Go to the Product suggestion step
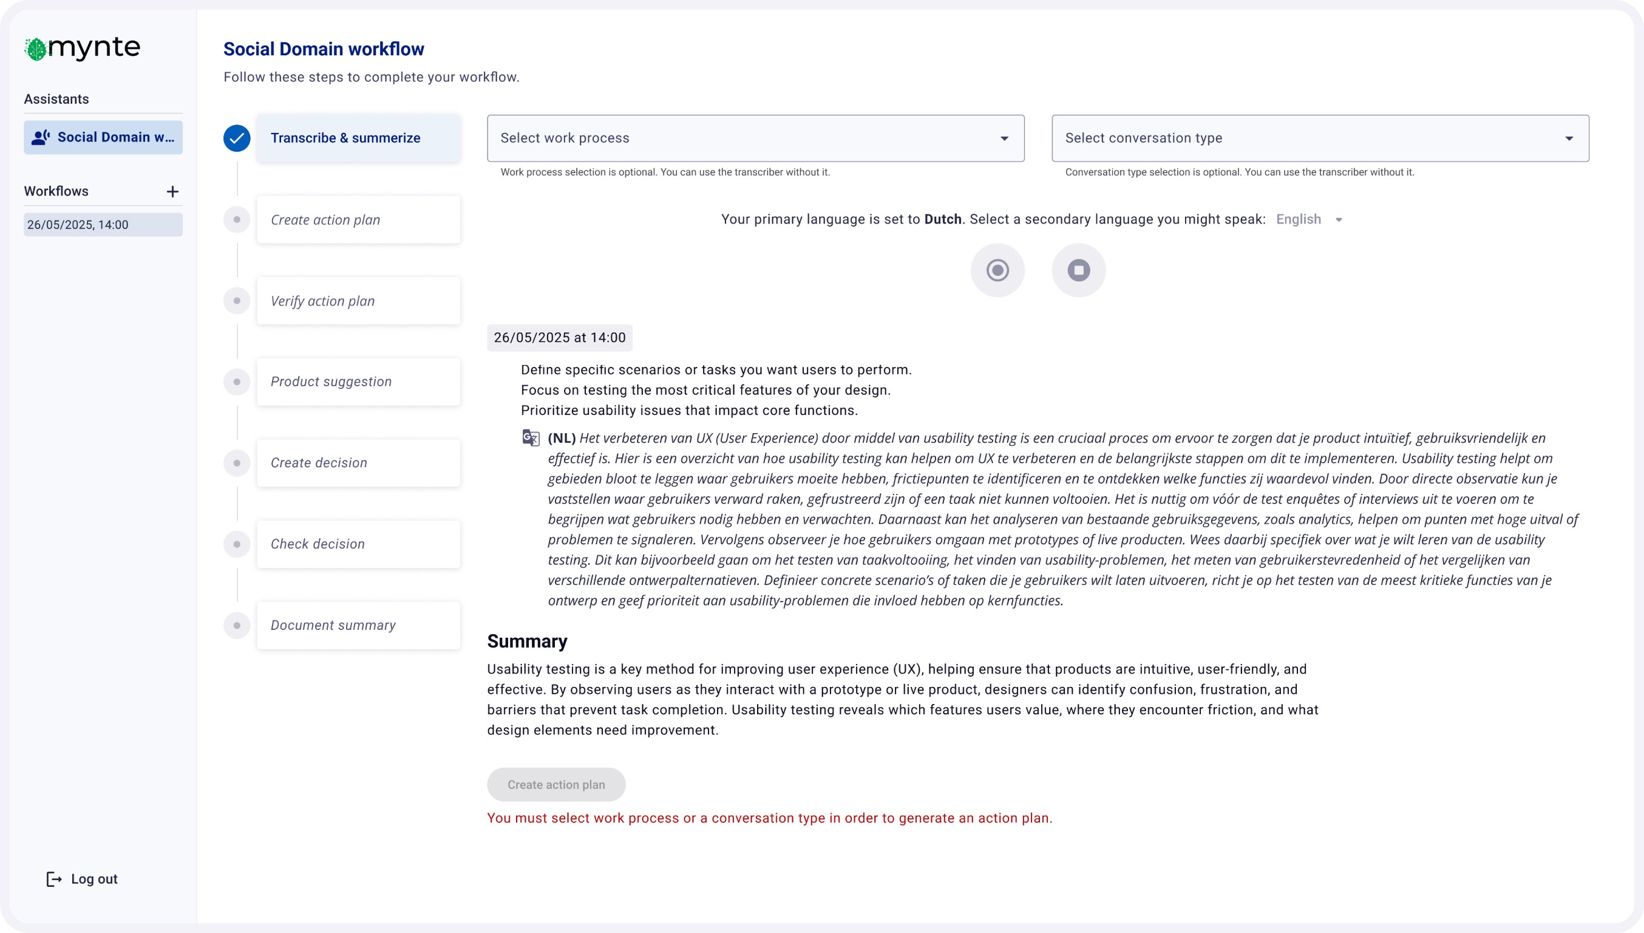 (358, 382)
